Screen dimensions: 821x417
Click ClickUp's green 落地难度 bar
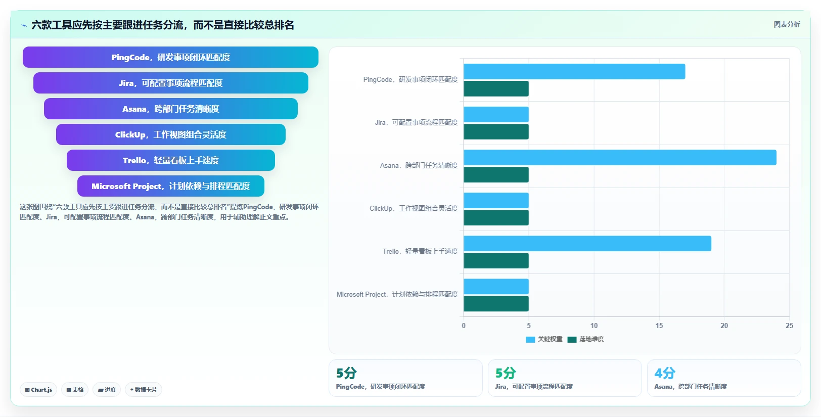tap(496, 217)
